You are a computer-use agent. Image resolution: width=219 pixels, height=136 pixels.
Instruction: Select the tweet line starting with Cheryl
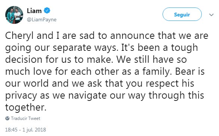[x=107, y=35]
